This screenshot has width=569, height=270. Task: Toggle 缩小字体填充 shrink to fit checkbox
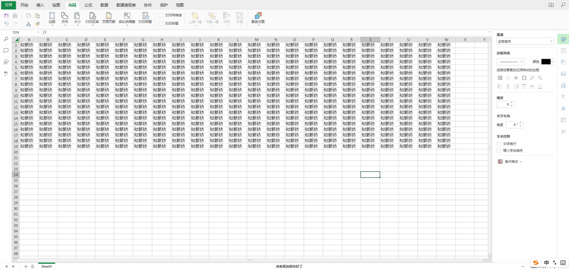point(499,150)
